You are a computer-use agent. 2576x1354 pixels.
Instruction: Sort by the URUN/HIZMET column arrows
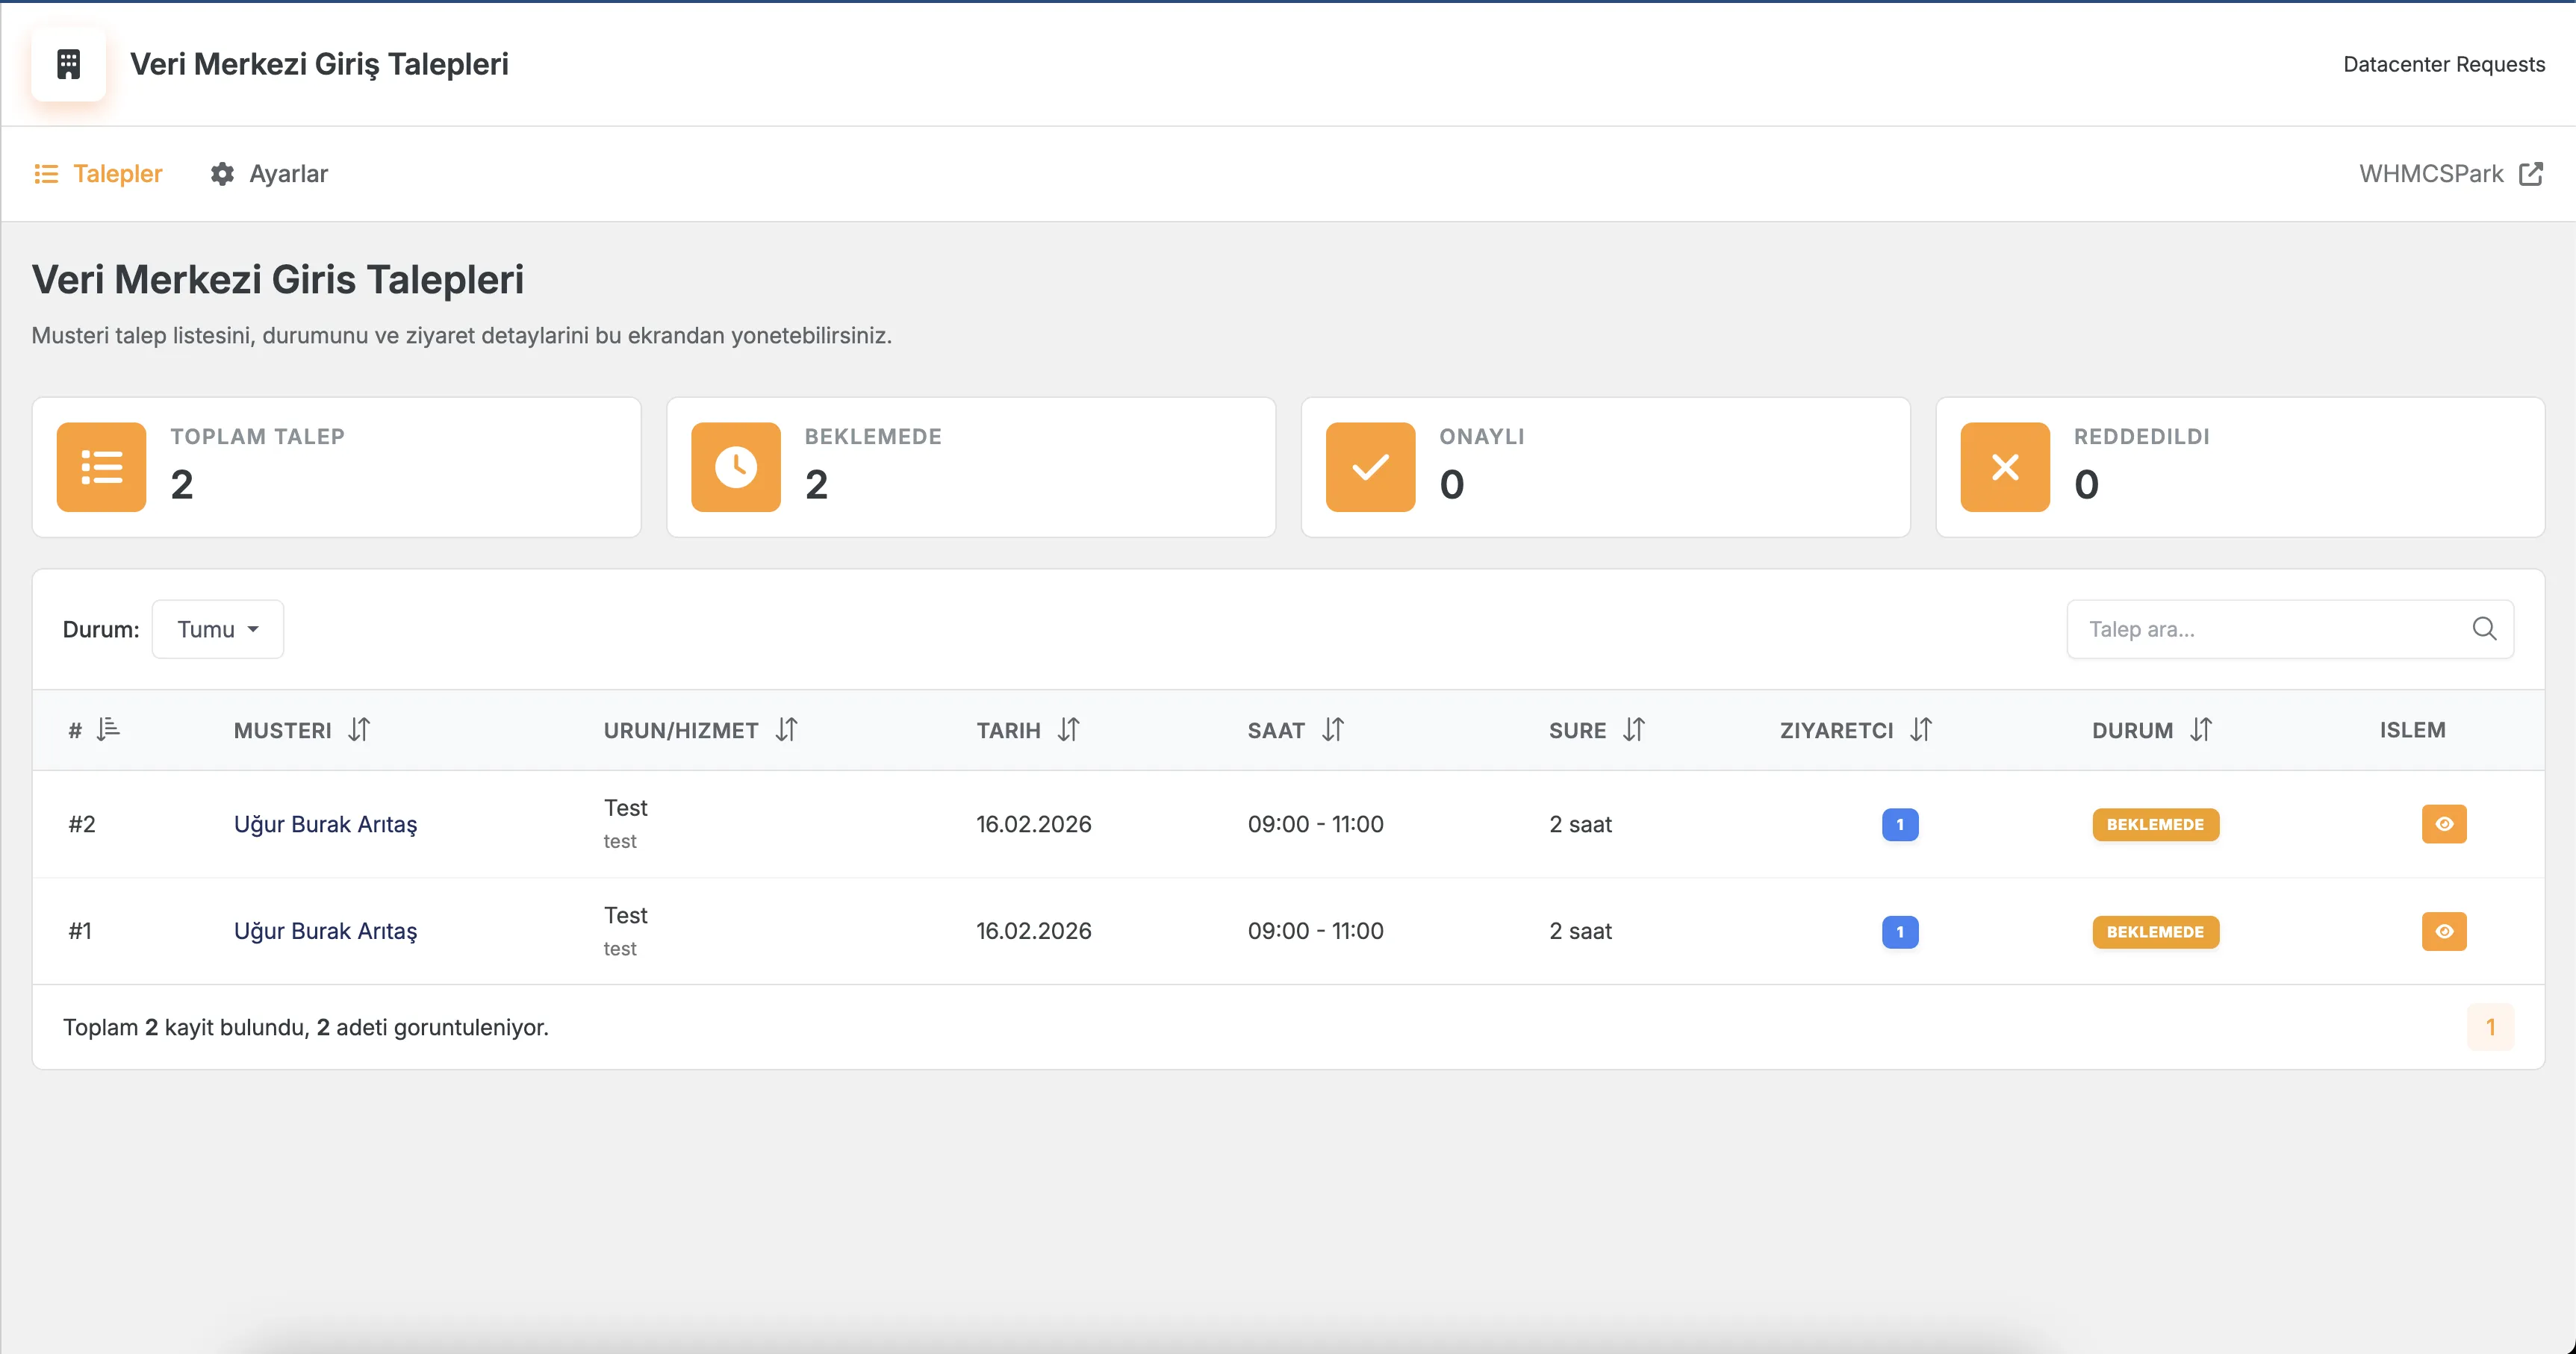pyautogui.click(x=787, y=730)
